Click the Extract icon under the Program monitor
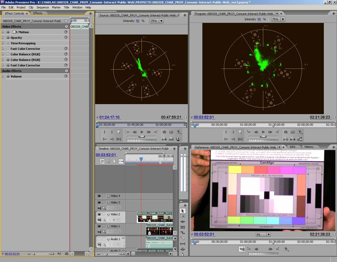This screenshot has height=262, width=337. click(292, 139)
